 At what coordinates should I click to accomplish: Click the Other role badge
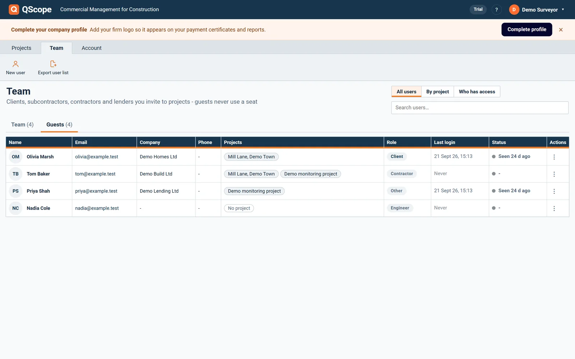click(396, 191)
